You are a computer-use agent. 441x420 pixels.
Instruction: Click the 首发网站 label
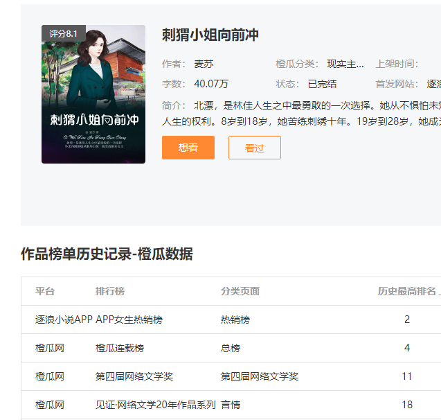point(397,84)
